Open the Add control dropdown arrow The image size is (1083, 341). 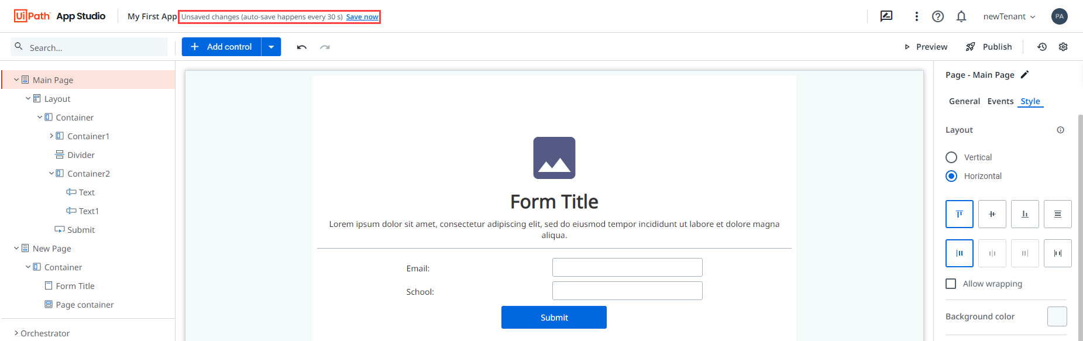271,47
